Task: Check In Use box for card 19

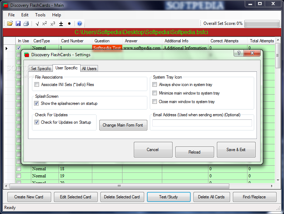Action: click(x=19, y=176)
